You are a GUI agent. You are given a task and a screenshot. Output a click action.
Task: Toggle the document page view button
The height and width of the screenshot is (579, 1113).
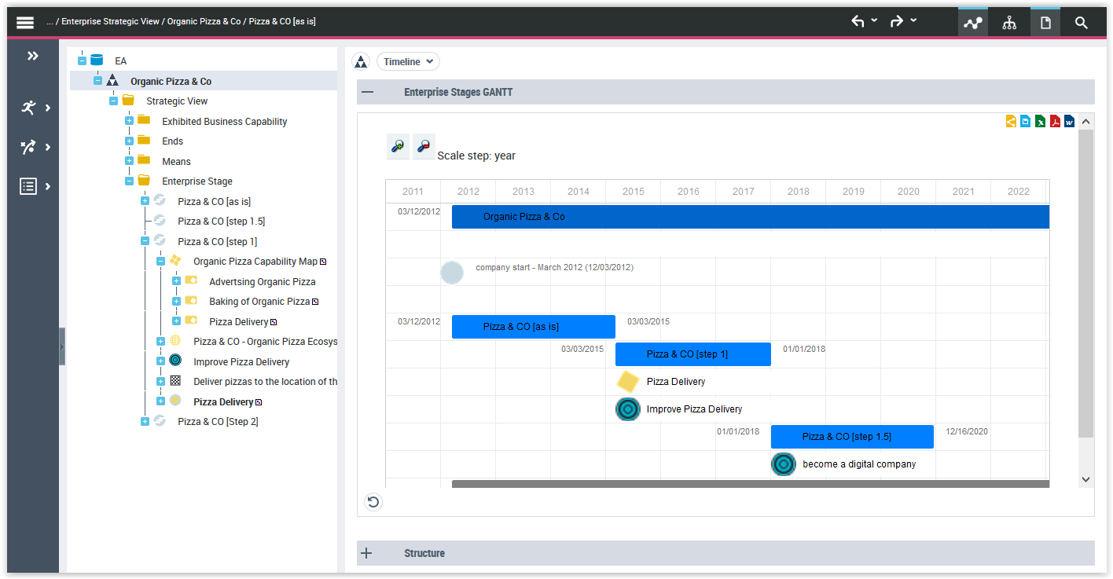pyautogui.click(x=1045, y=23)
